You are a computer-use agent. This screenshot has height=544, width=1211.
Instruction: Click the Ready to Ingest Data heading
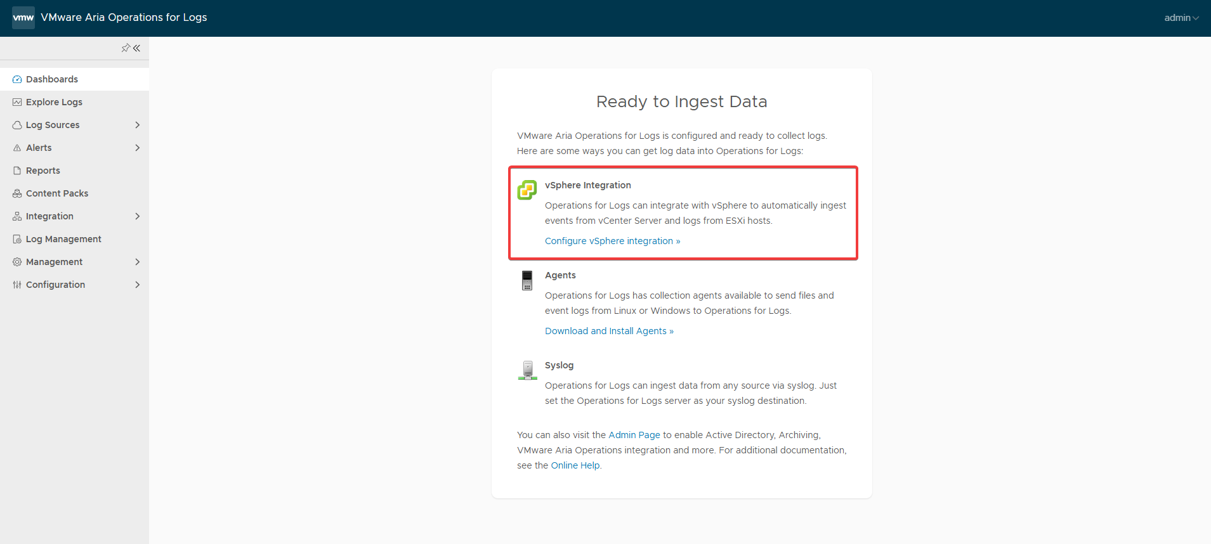(682, 101)
